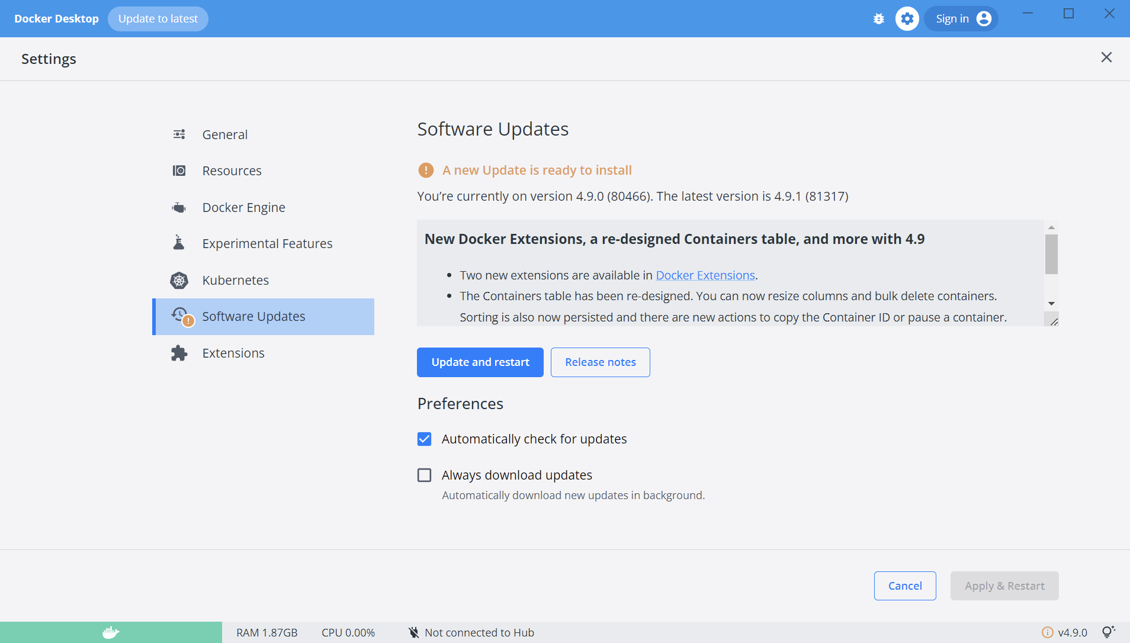Select the Experimental Features flask icon
This screenshot has height=643, width=1130.
click(179, 243)
